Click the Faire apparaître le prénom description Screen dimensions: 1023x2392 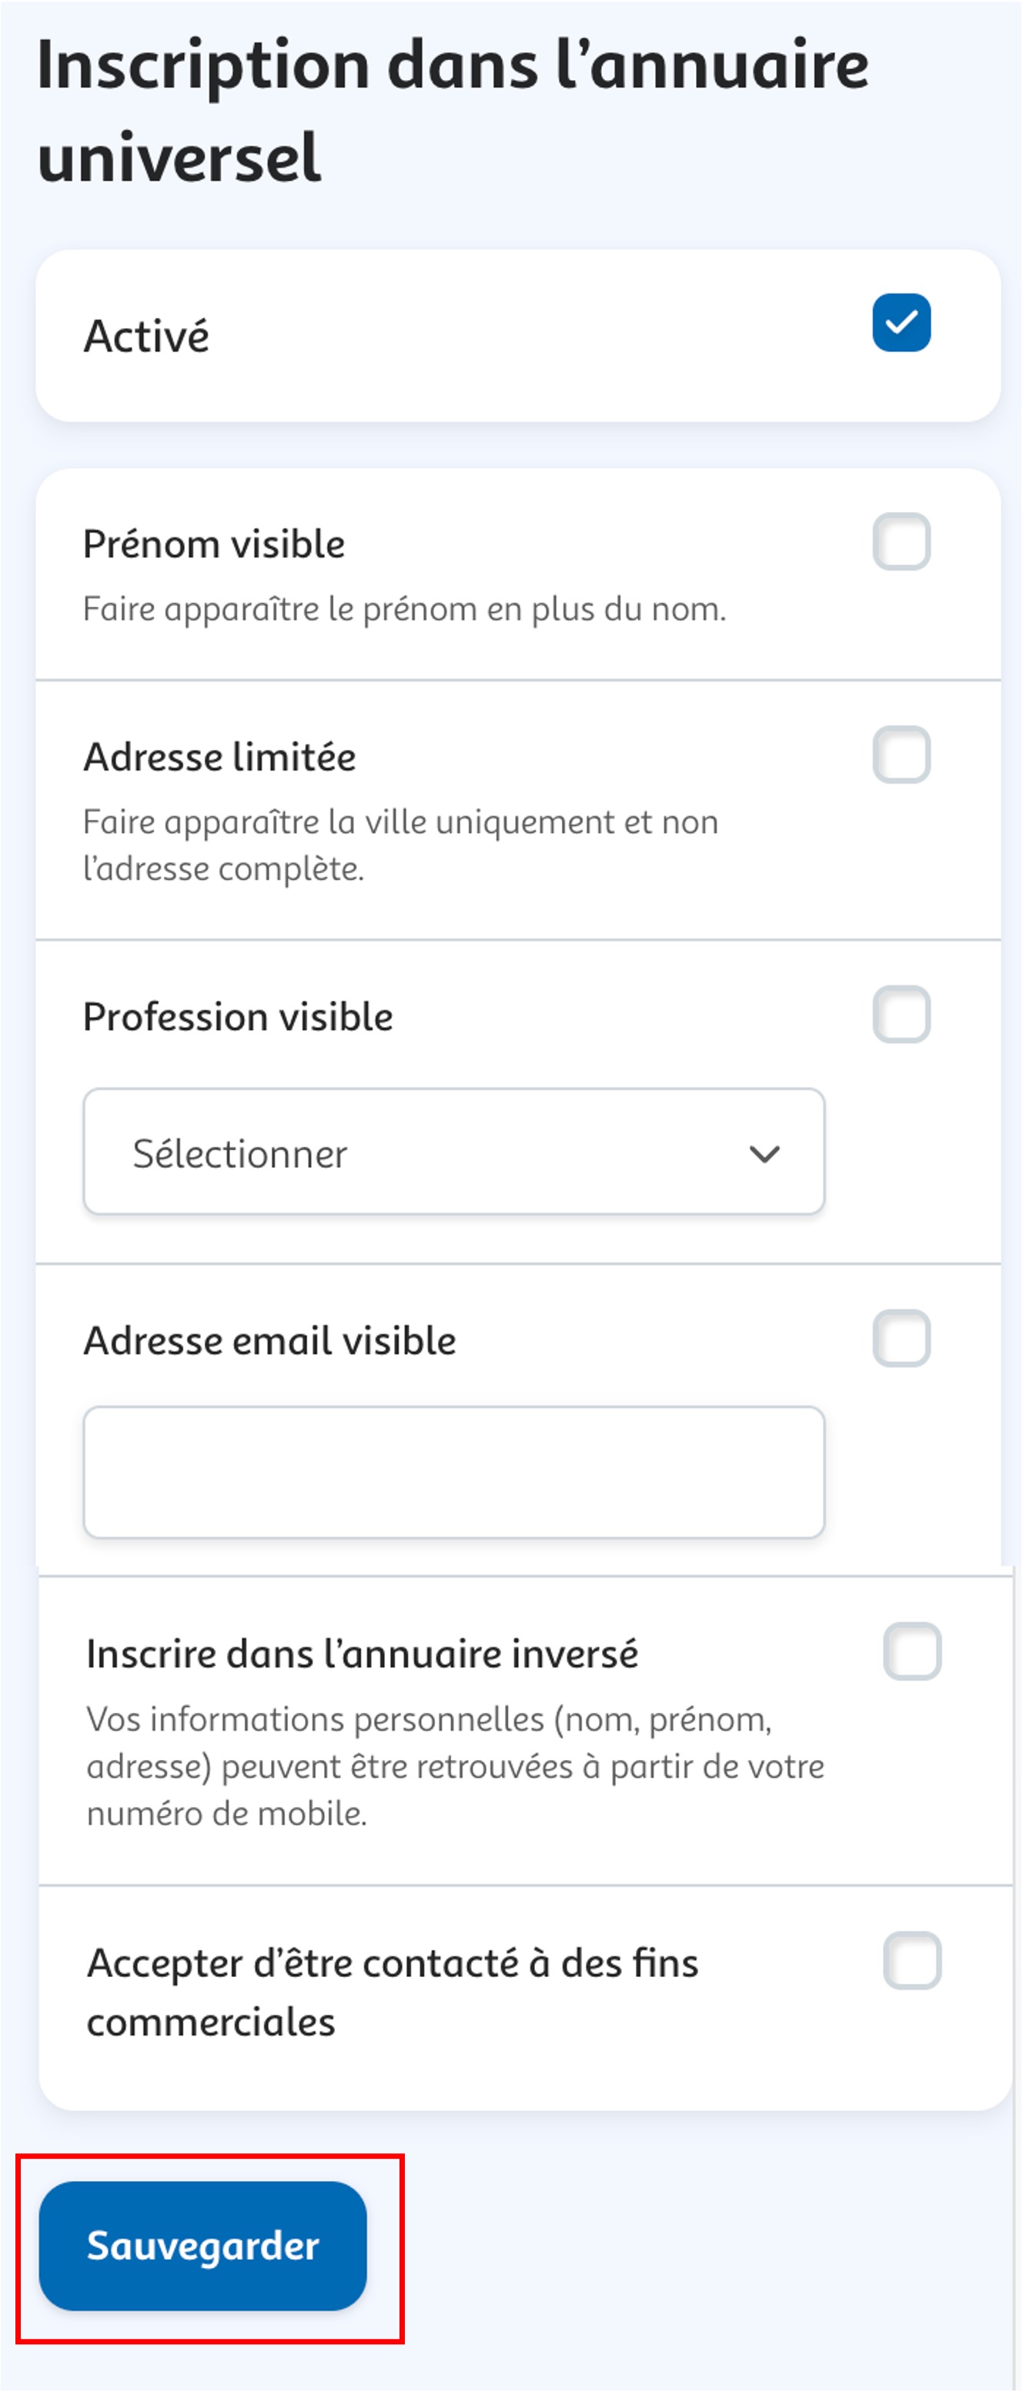[404, 609]
